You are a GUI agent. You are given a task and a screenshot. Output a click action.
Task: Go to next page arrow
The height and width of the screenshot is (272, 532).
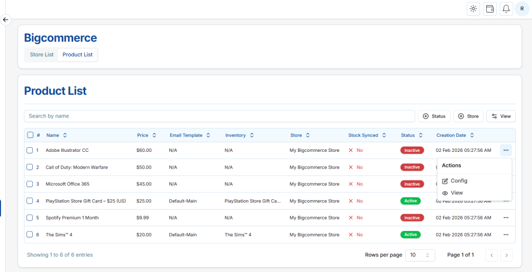tap(507, 255)
